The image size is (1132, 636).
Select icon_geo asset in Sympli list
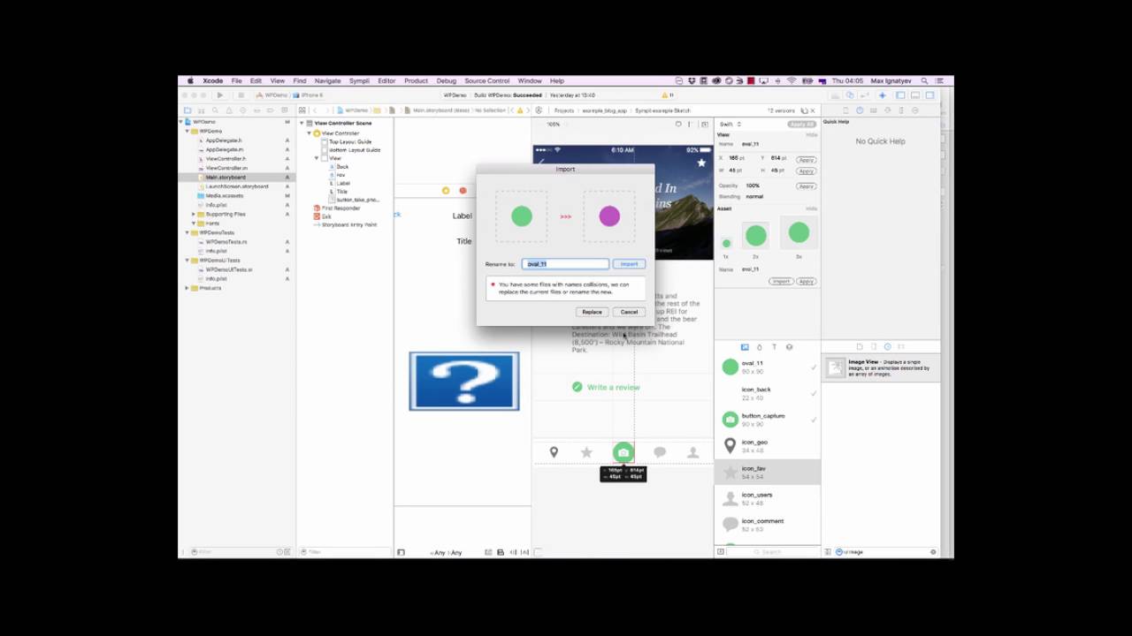coord(767,446)
